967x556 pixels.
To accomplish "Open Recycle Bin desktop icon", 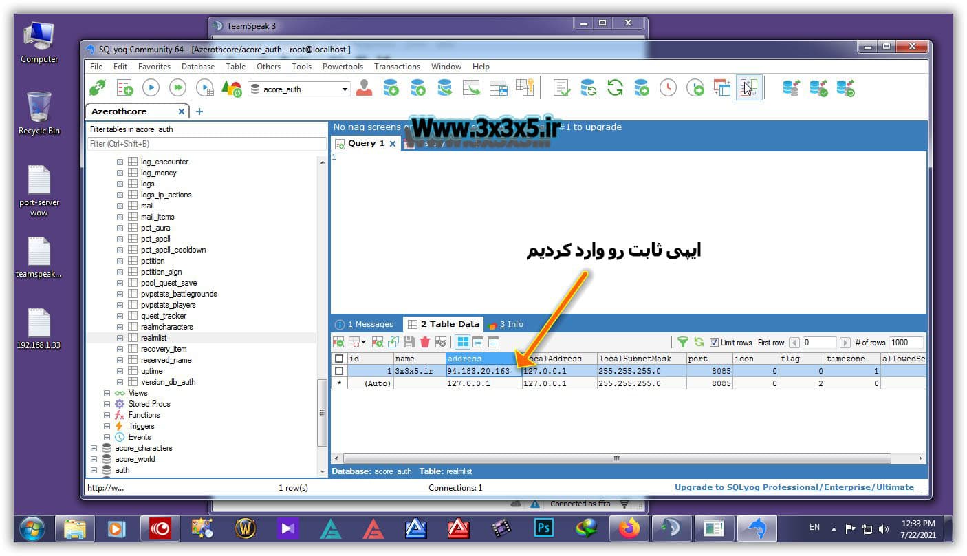I will [x=39, y=114].
